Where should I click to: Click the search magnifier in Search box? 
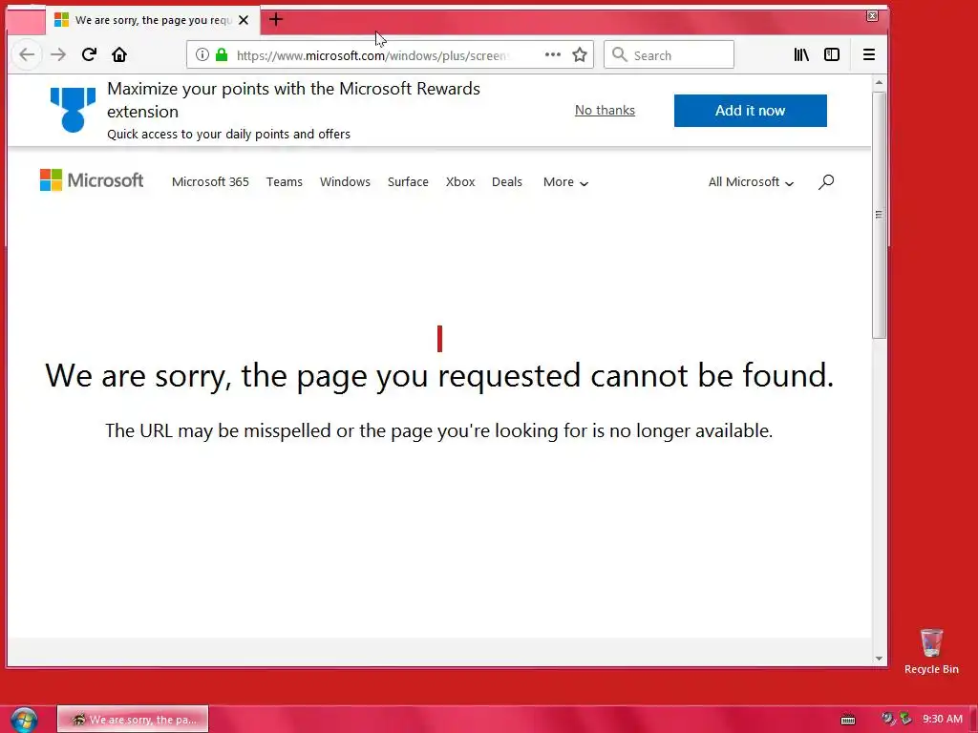pyautogui.click(x=619, y=54)
